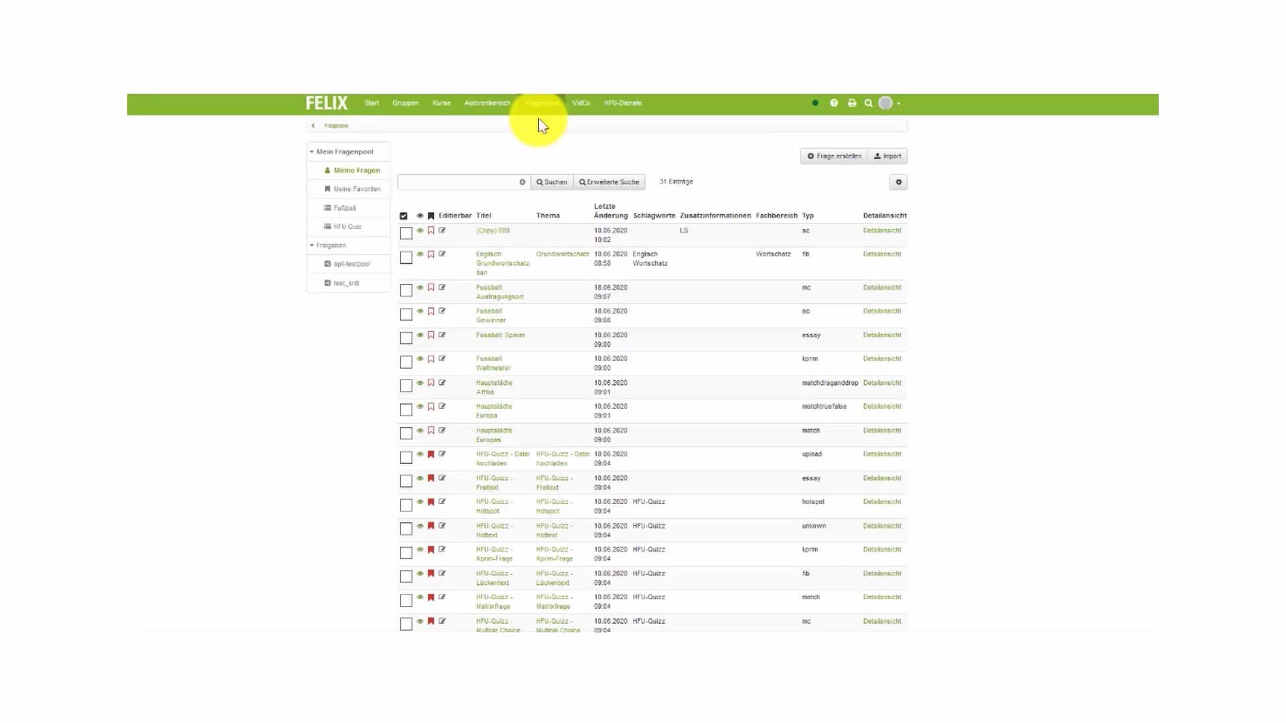Open the user avatar menu
The height and width of the screenshot is (723, 1286).
point(889,103)
